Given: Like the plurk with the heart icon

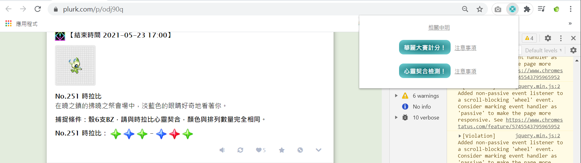Looking at the screenshot, I should (x=260, y=150).
